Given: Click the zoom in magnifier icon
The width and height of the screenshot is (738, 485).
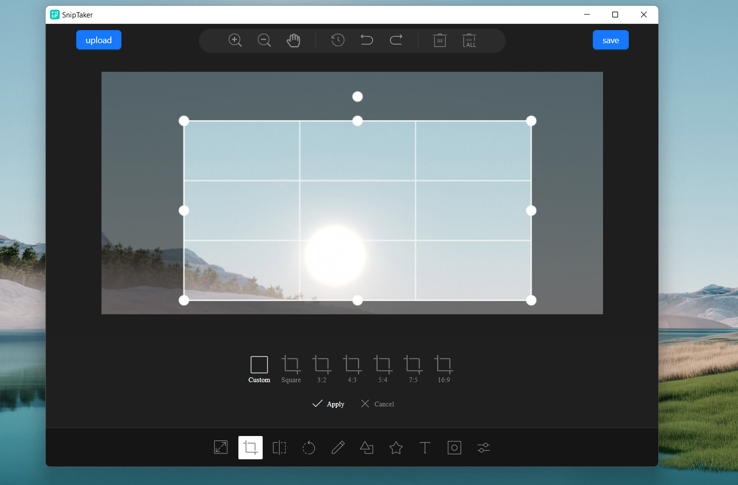Looking at the screenshot, I should (235, 40).
